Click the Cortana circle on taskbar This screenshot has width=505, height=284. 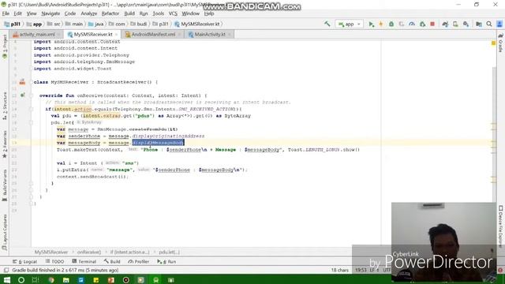[21, 280]
